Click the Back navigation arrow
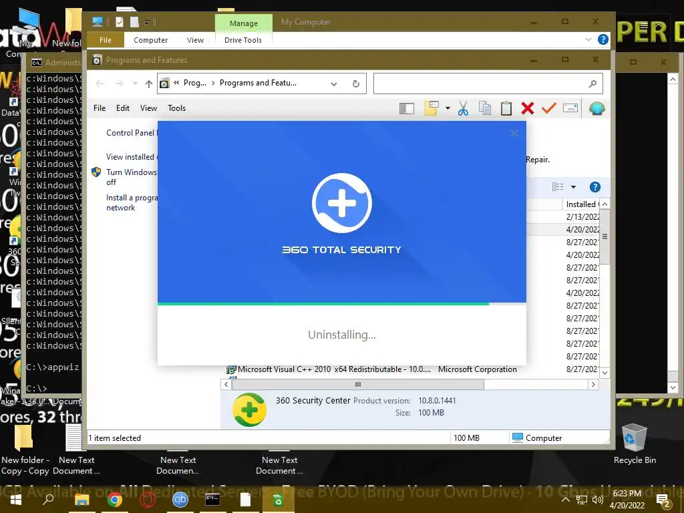Screen dimensions: 684x513 click(x=100, y=83)
